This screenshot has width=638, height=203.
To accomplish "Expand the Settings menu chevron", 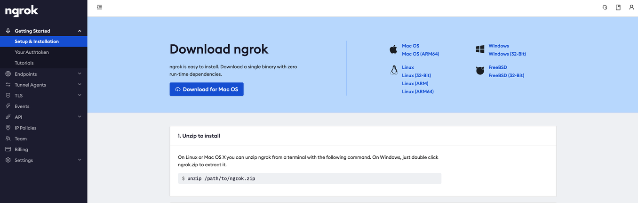I will 80,161.
